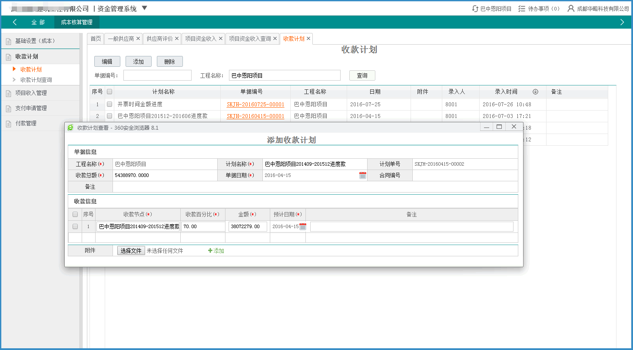Close the 项目资金收入查询 tab
Viewport: 633px width, 350px height.
(x=275, y=39)
